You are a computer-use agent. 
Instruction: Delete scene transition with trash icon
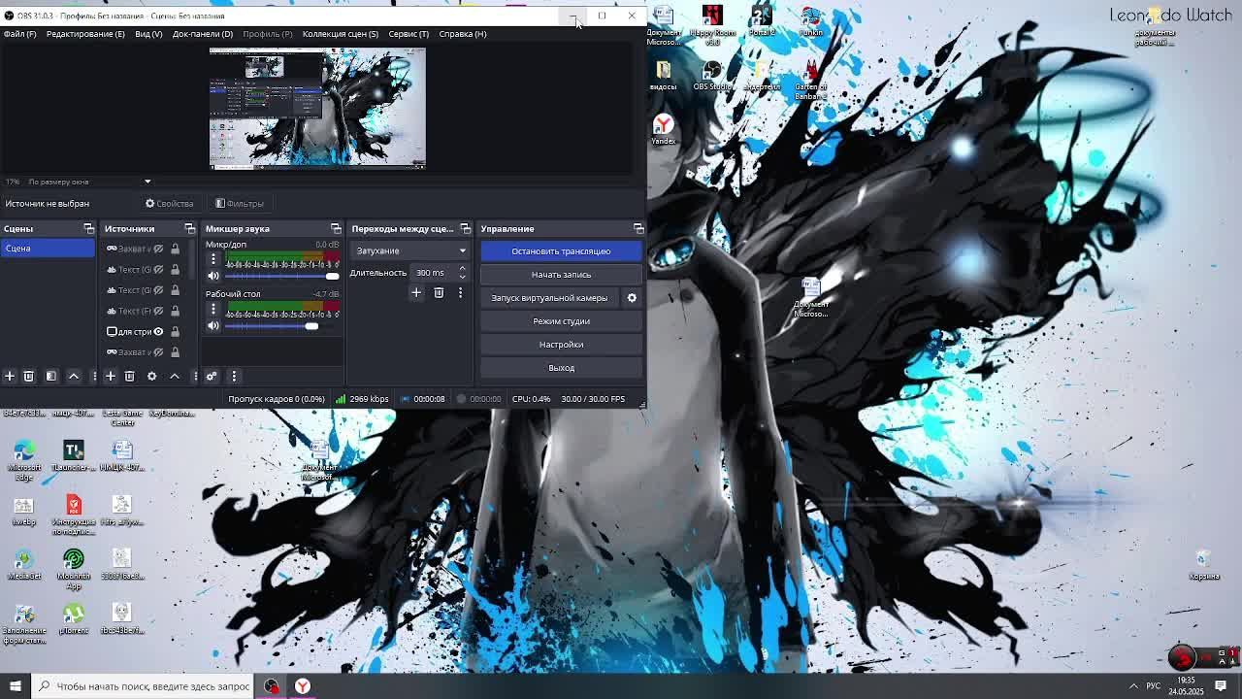coord(439,292)
